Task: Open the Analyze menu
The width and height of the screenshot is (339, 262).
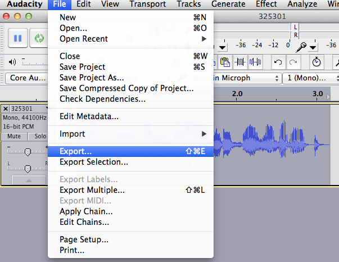Action: tap(302, 4)
